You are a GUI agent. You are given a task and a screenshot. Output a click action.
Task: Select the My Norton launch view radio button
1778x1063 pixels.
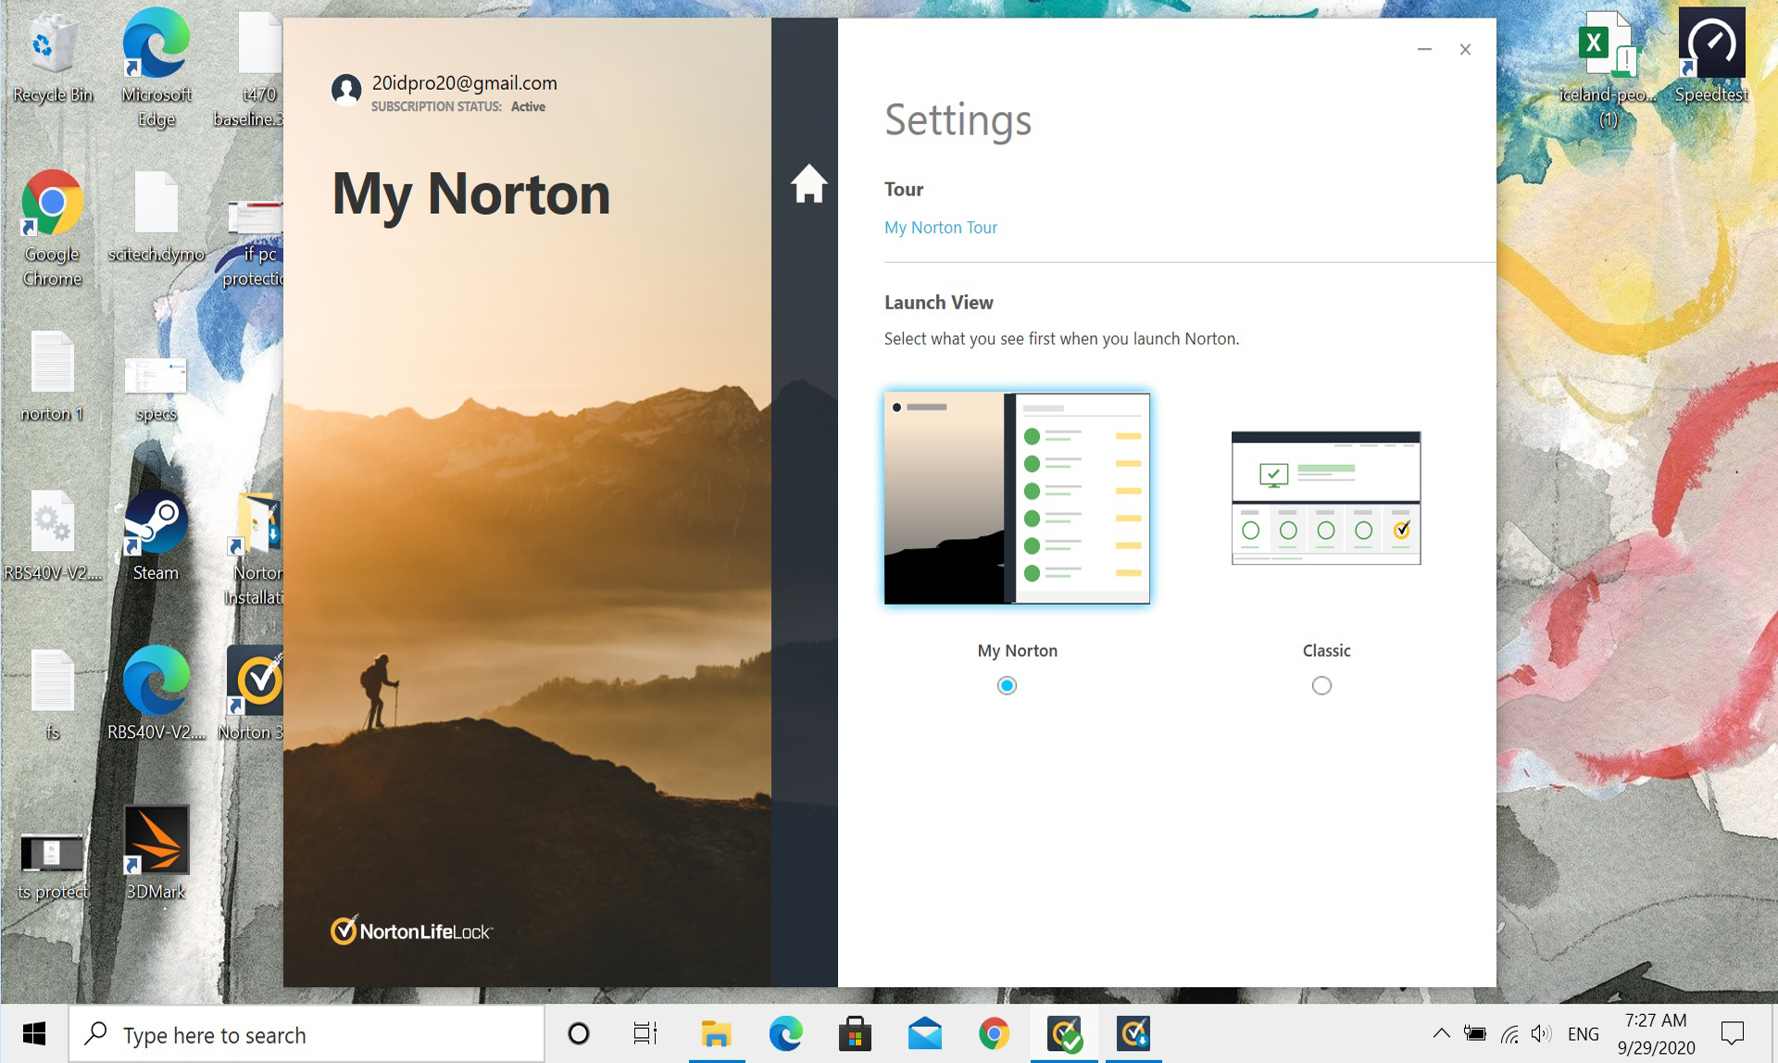coord(1007,685)
